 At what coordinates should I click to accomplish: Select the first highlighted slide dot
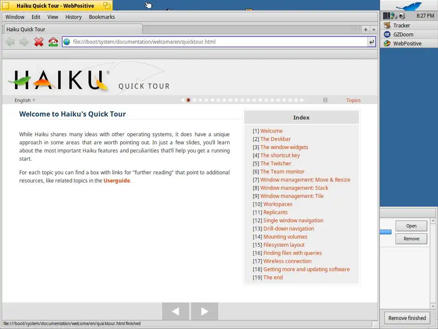[188, 100]
